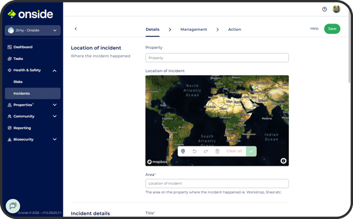The height and width of the screenshot is (219, 353).
Task: Go back with the left arrow
Action: pos(76,28)
